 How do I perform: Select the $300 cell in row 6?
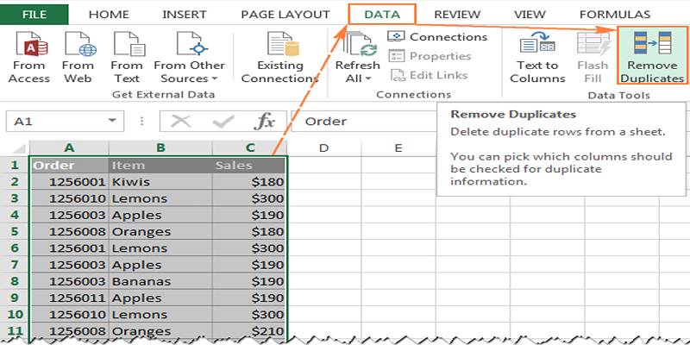coord(249,248)
